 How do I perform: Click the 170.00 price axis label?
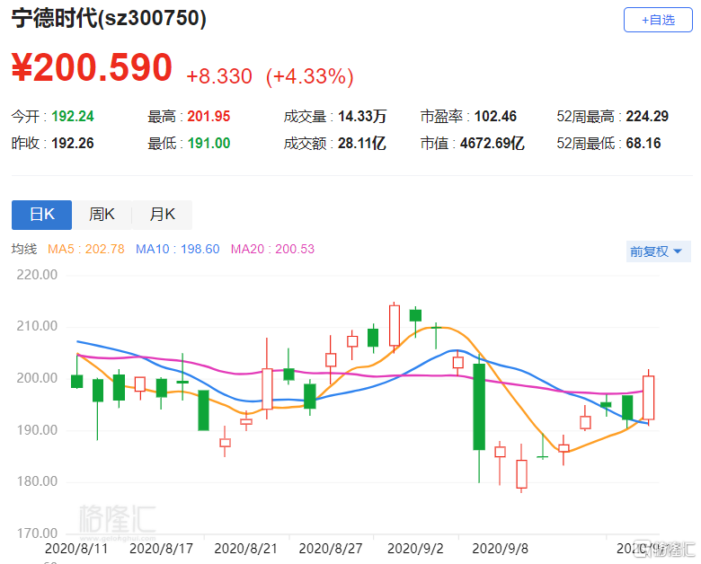pyautogui.click(x=37, y=533)
